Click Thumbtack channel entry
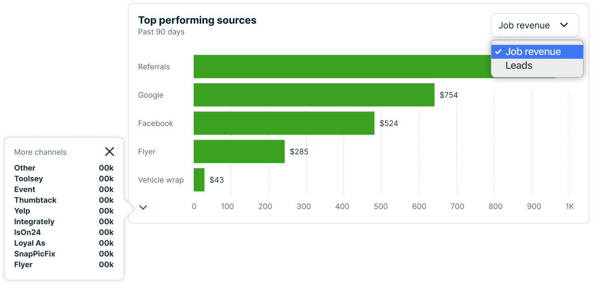This screenshot has width=594, height=286. (x=35, y=200)
